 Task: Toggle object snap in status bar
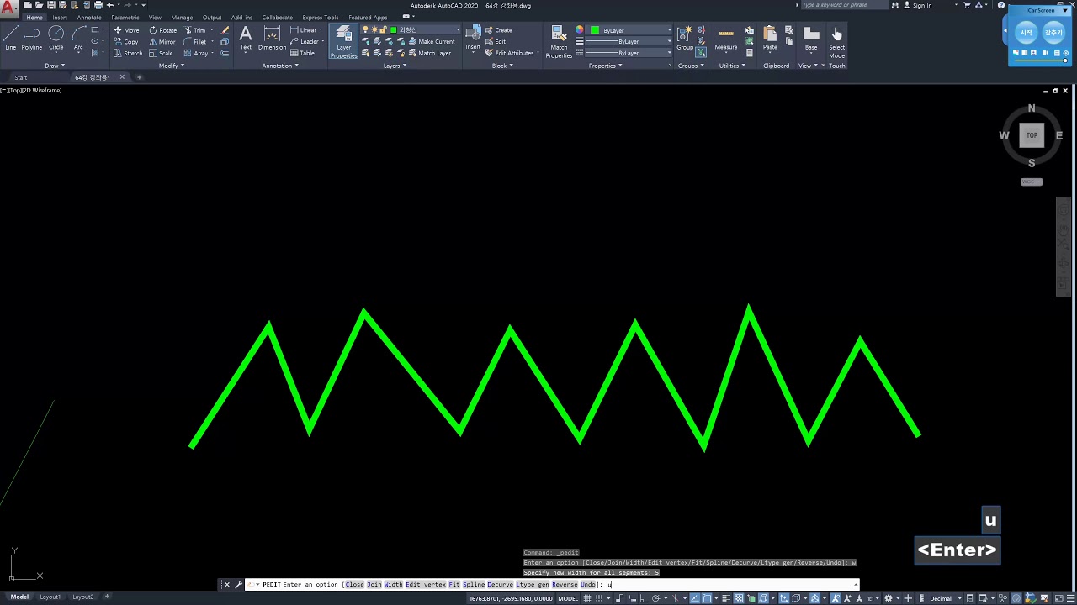[x=707, y=598]
